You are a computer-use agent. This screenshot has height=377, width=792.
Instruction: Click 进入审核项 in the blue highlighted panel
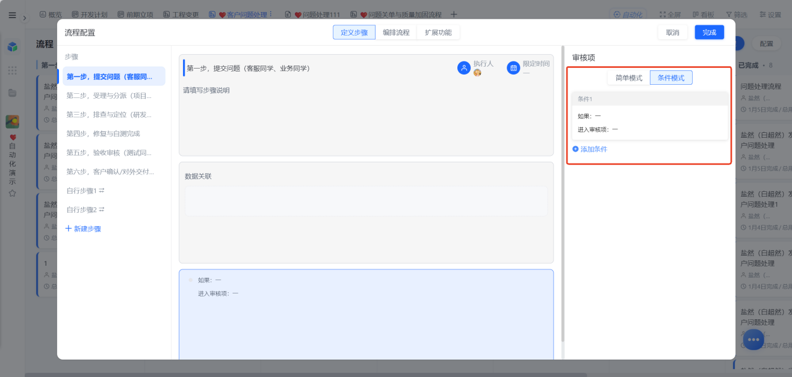click(218, 293)
